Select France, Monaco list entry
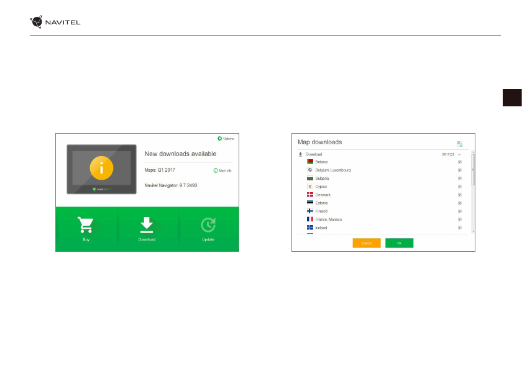 click(x=328, y=220)
